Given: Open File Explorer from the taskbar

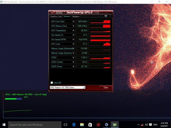Looking at the screenshot, I should point(82,125).
